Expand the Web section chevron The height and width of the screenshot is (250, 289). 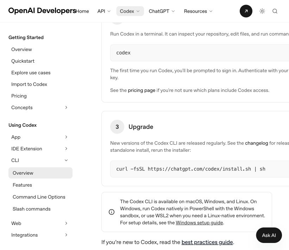point(66,223)
